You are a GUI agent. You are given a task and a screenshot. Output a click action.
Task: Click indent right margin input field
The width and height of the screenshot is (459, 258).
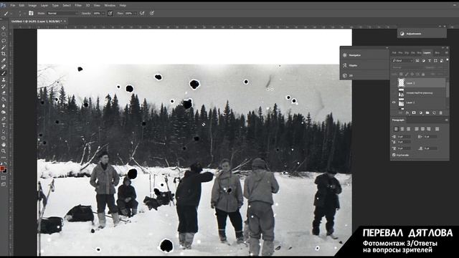point(430,137)
